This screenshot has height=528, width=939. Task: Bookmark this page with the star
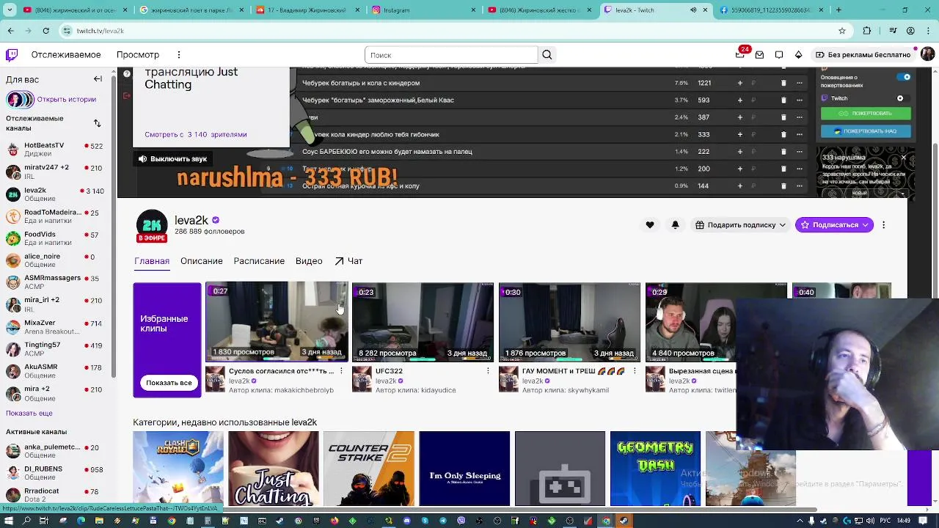842,31
